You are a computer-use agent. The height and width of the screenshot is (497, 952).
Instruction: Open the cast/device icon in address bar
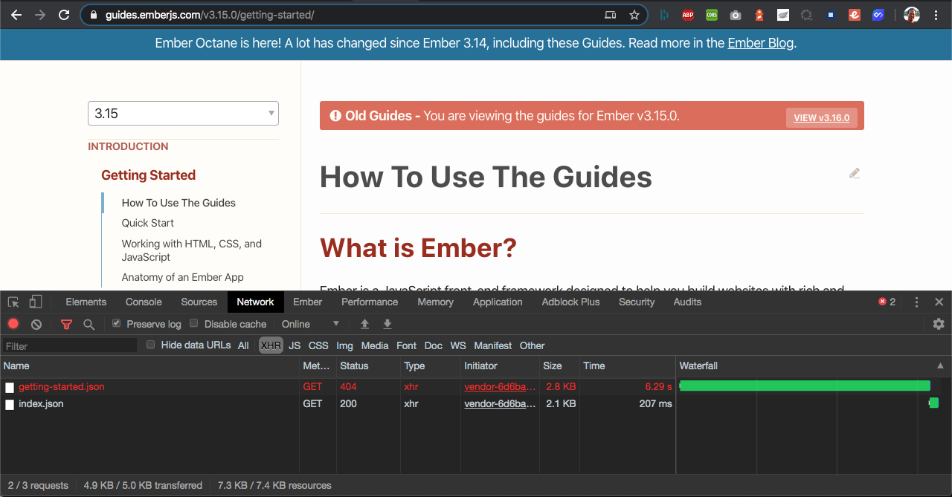(x=610, y=15)
